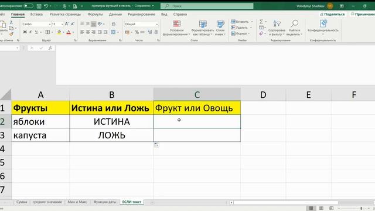375x211 pixels.
Task: Click the Increase Decimal icon
Action: [x=150, y=32]
